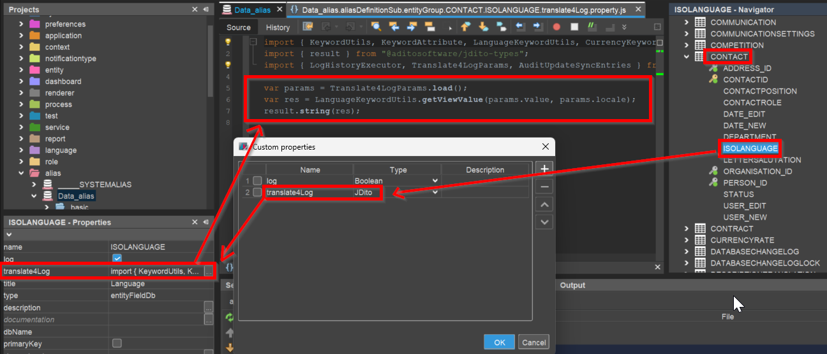The image size is (827, 354).
Task: Click Next Bookmark down arrow icon
Action: 483,27
